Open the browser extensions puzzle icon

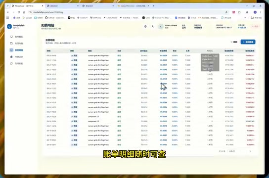tap(239, 12)
